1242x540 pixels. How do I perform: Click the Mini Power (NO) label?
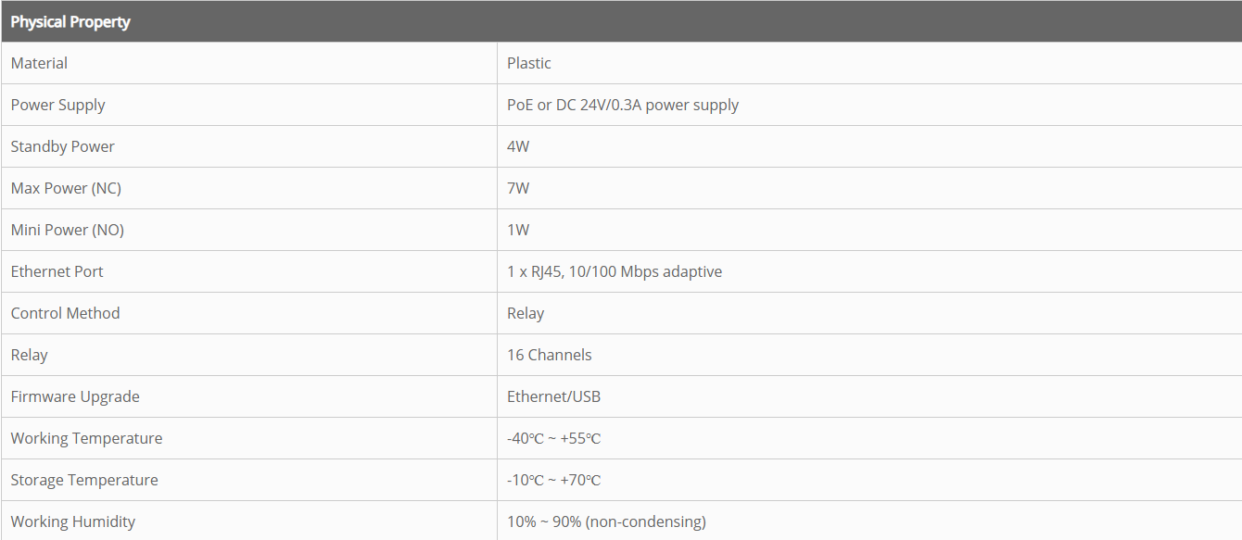coord(67,230)
